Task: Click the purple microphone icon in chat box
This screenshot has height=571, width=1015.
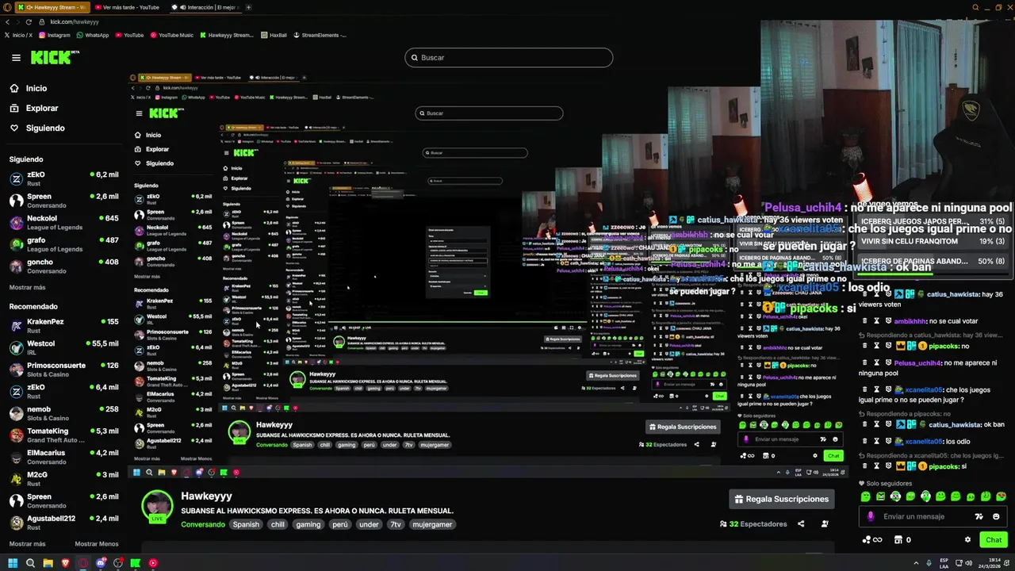Action: [x=871, y=516]
